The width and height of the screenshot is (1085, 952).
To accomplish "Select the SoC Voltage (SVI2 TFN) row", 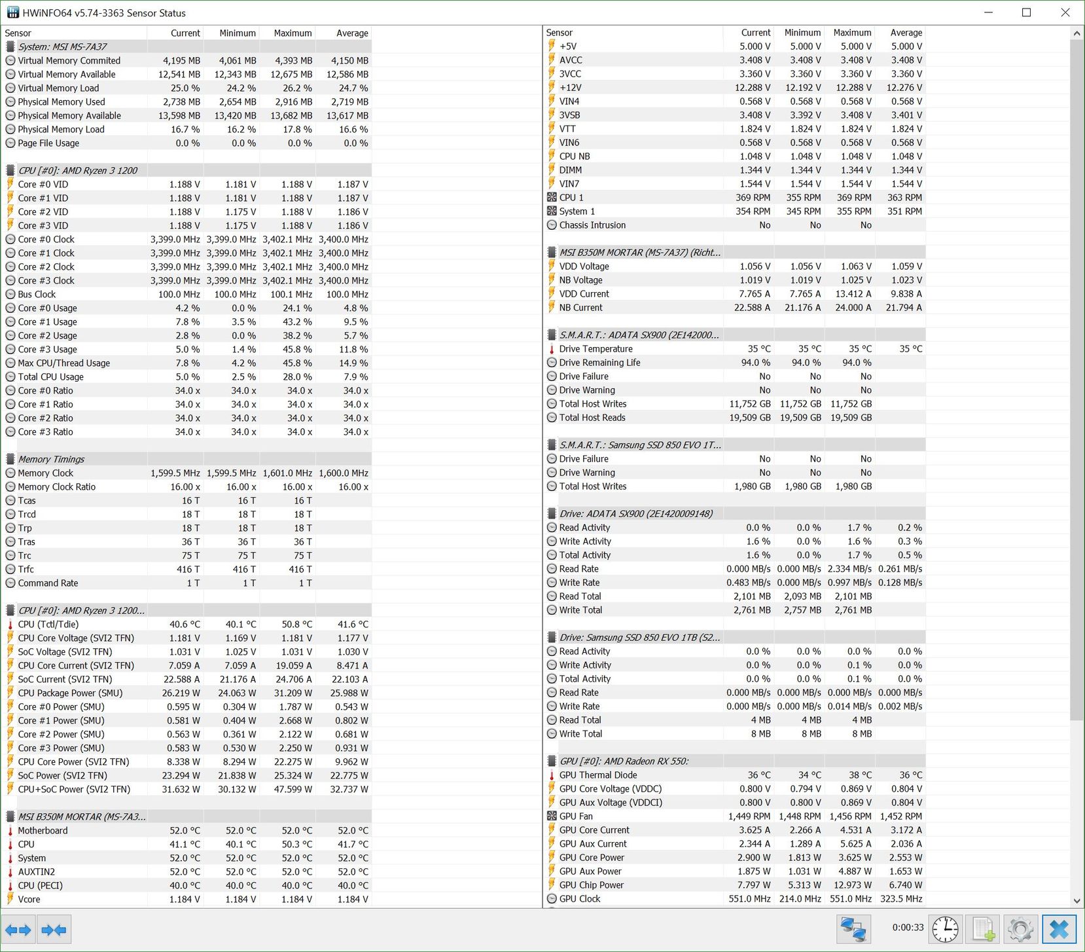I will tap(187, 651).
